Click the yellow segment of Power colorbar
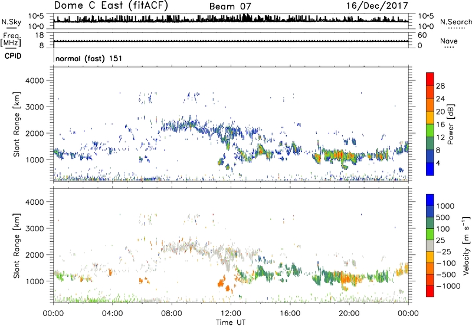Screen dimensions: 472x326 coord(430,118)
